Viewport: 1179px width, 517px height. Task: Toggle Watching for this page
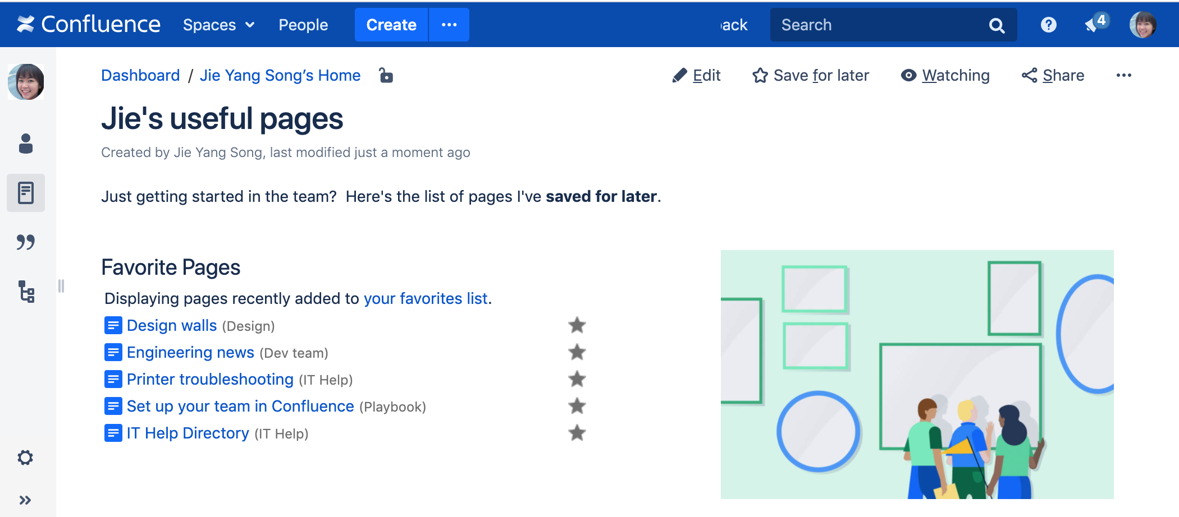[945, 75]
